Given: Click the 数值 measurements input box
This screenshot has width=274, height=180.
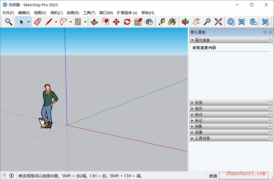Looking at the screenshot, I should coord(244,176).
